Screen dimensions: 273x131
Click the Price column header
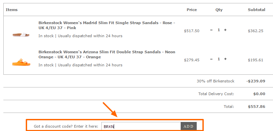(x=192, y=10)
